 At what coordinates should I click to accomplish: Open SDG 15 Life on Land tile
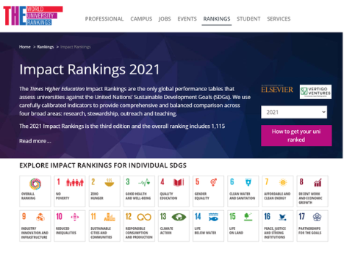pyautogui.click(x=243, y=226)
